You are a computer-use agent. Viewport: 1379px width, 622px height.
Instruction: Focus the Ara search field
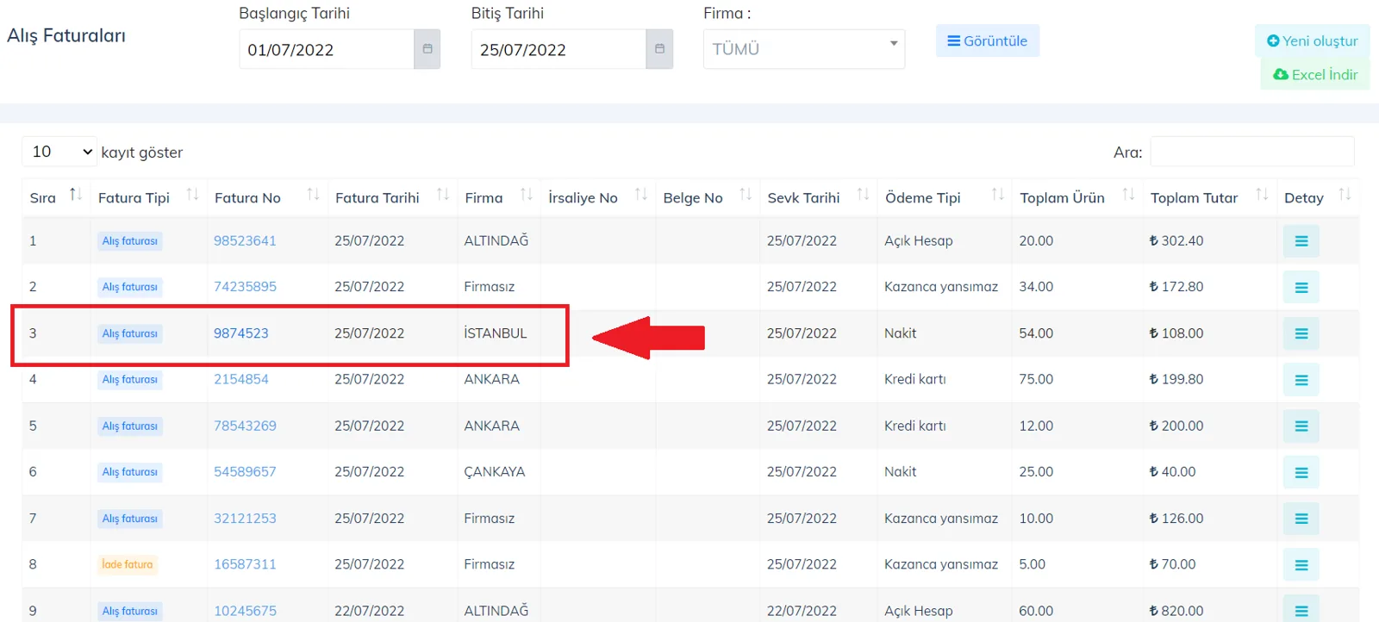[1252, 152]
